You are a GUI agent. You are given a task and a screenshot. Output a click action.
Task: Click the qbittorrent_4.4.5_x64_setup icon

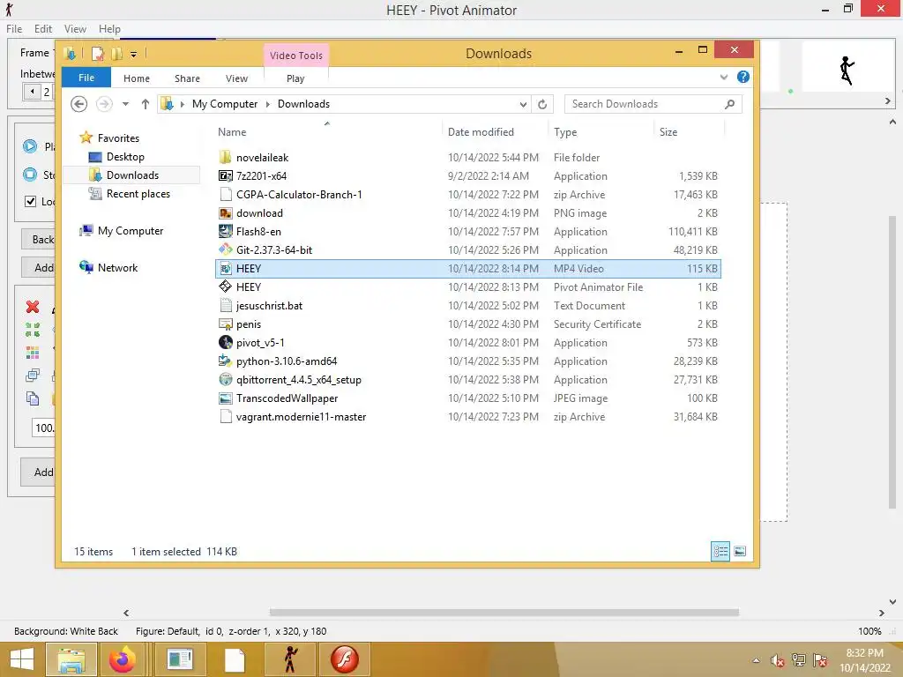(225, 379)
